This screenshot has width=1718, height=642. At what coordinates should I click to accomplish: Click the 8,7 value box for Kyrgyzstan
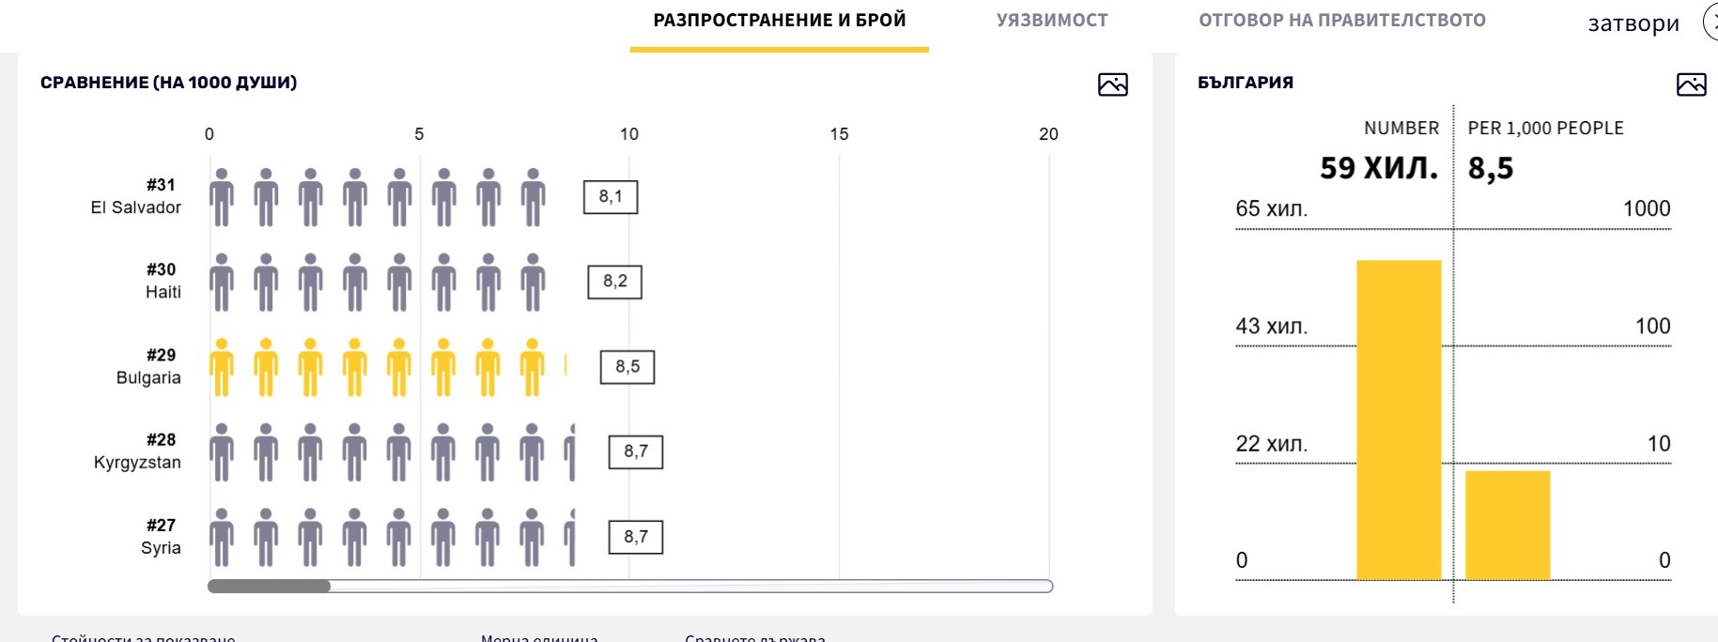tap(636, 452)
